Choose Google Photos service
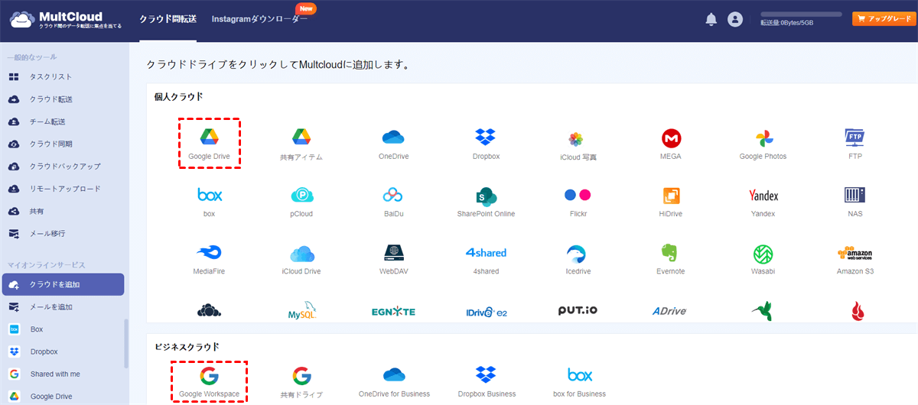This screenshot has width=918, height=405. tap(763, 143)
